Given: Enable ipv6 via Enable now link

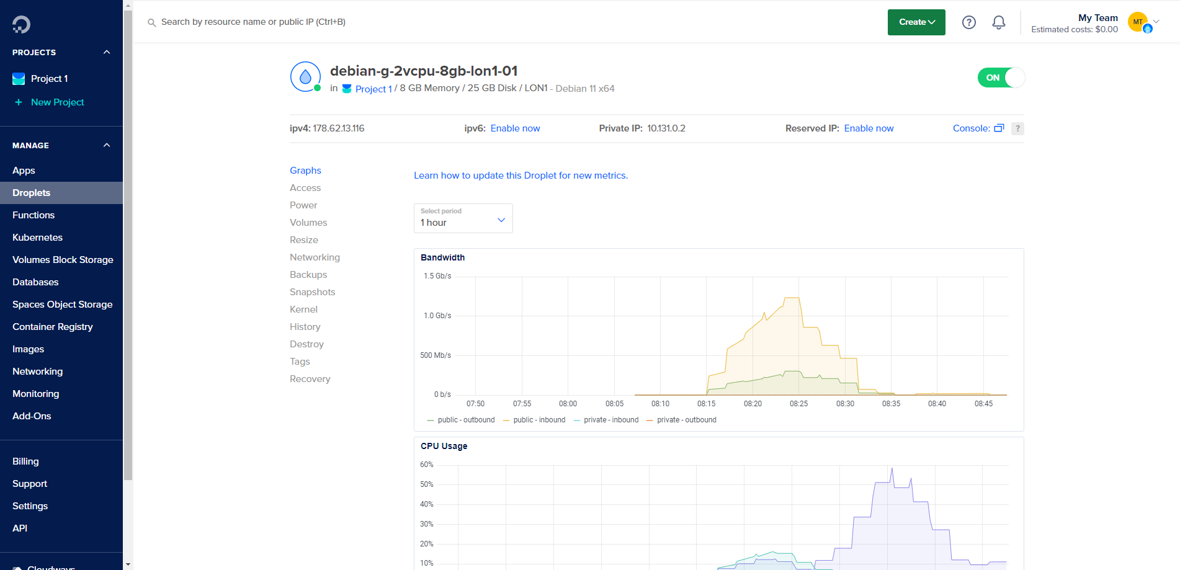Looking at the screenshot, I should 515,128.
